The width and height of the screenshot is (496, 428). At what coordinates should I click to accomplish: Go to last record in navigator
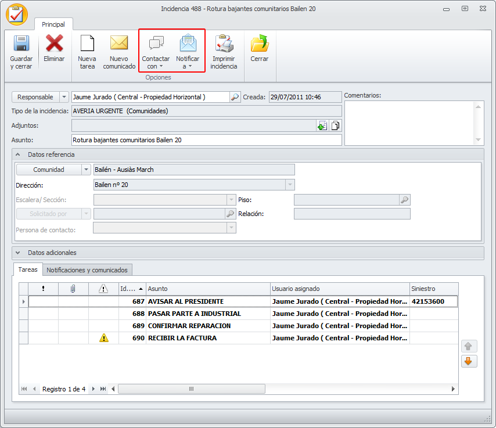click(103, 389)
